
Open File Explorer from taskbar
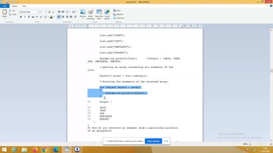[24, 150]
